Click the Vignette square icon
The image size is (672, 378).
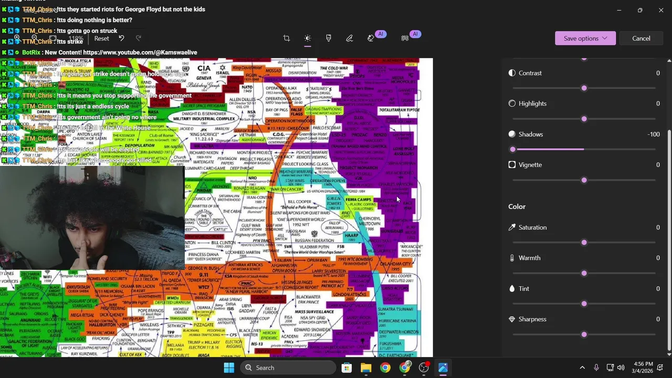tap(512, 165)
